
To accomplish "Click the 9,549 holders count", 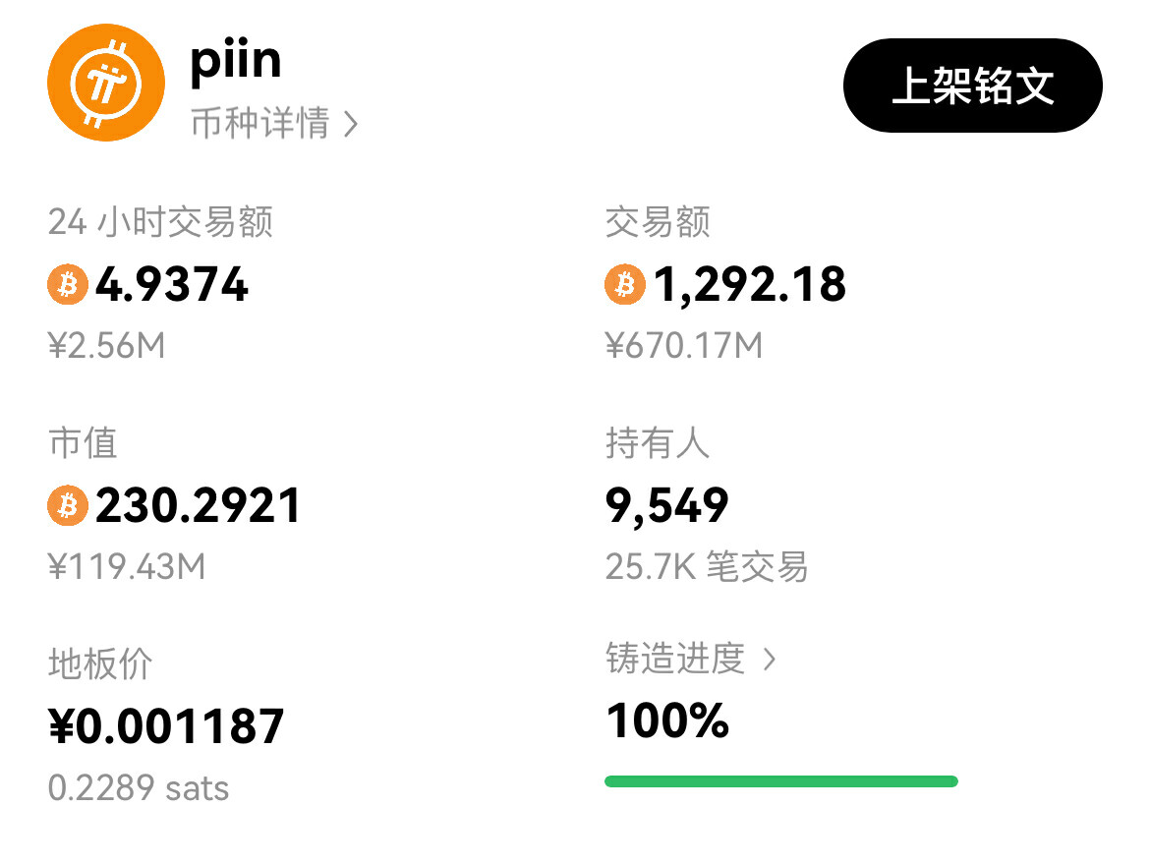I will point(667,506).
